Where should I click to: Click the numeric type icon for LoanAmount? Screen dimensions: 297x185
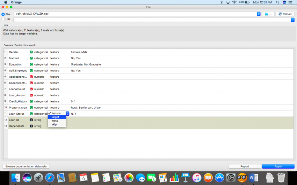coord(31,89)
